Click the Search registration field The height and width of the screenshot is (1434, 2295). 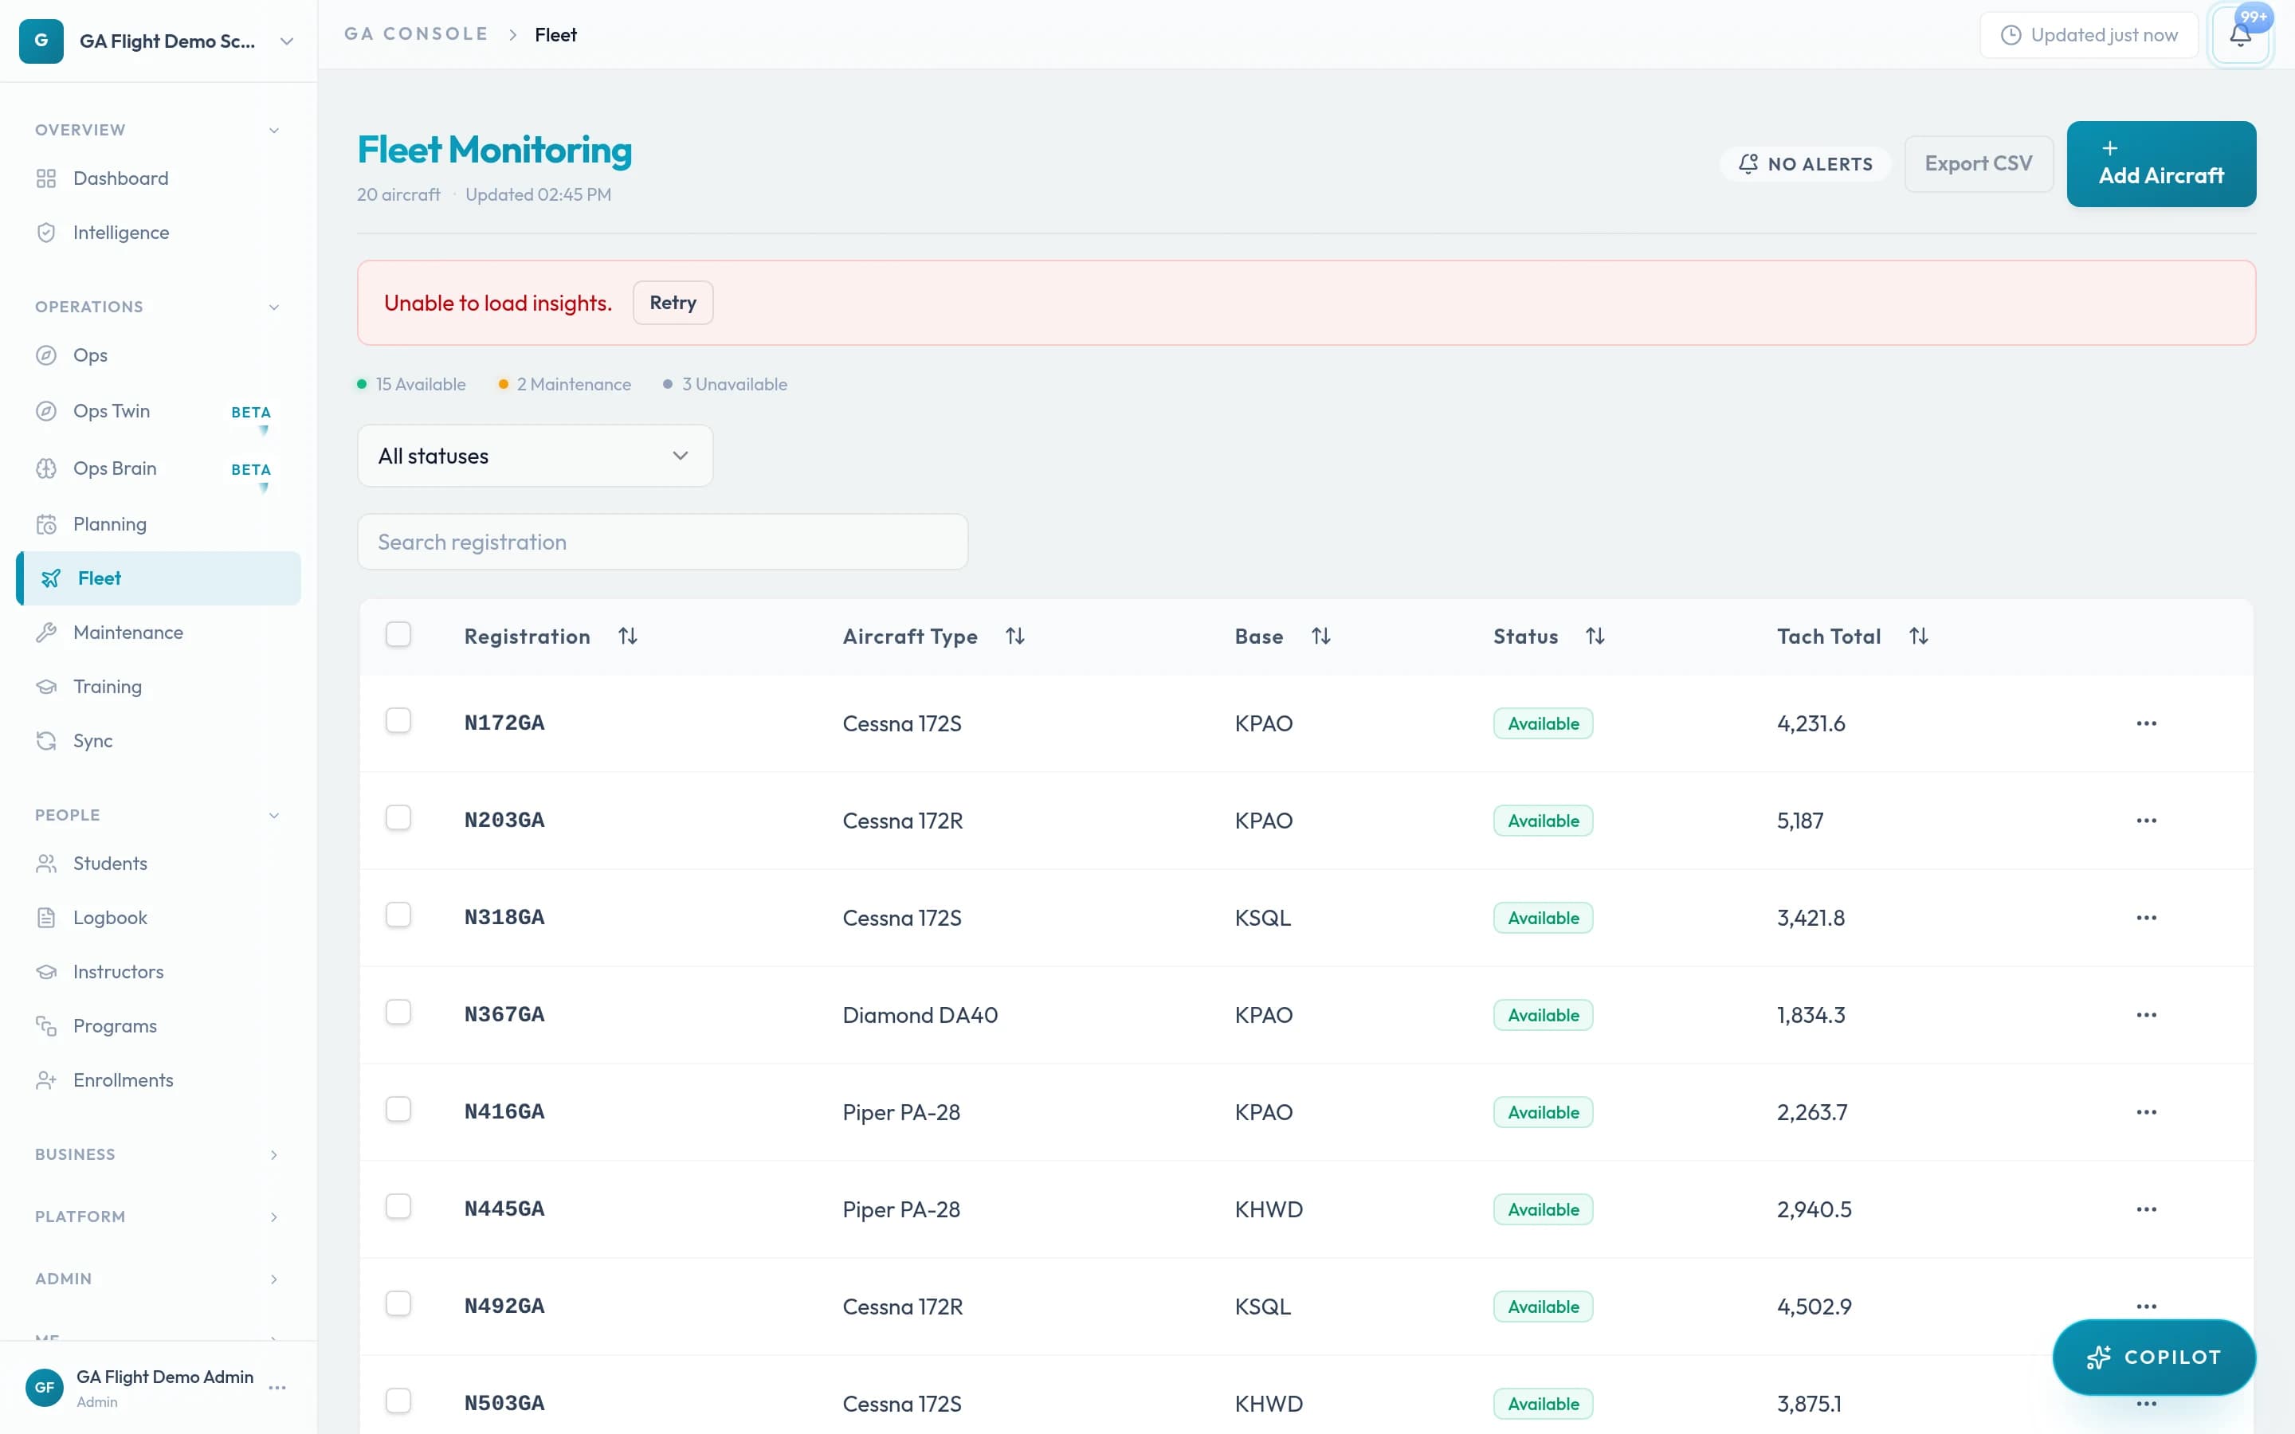tap(662, 543)
